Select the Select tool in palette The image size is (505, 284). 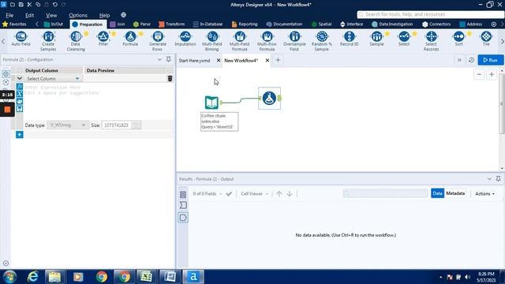tap(403, 39)
